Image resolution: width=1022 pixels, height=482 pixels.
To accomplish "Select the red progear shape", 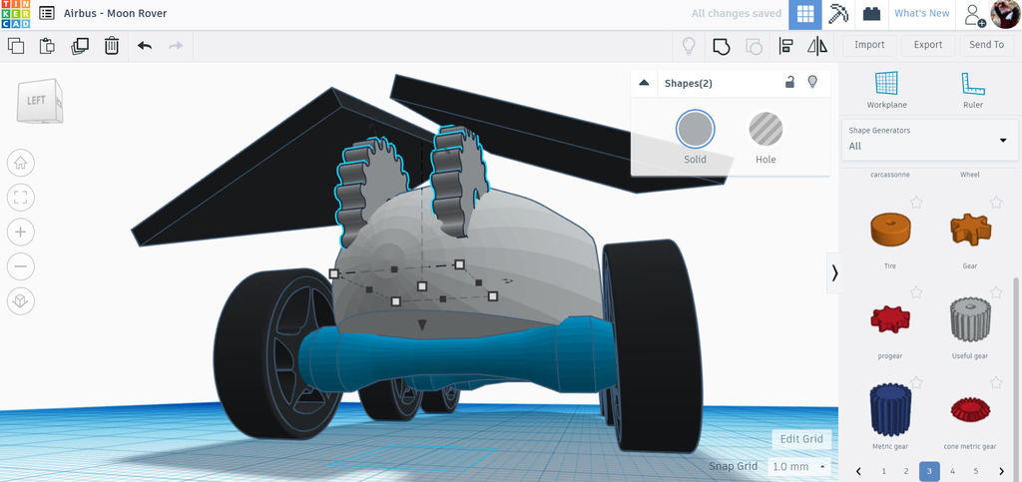I will click(890, 319).
